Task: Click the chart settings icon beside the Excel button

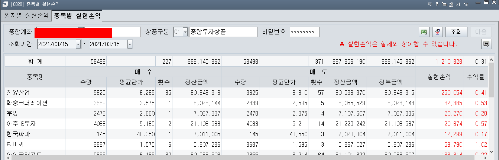Action: click(437, 32)
